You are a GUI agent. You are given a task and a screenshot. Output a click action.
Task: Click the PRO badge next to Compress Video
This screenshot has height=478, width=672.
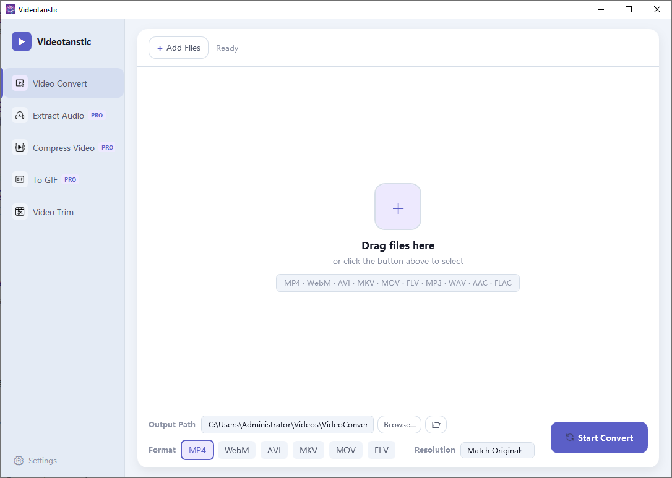pos(107,147)
